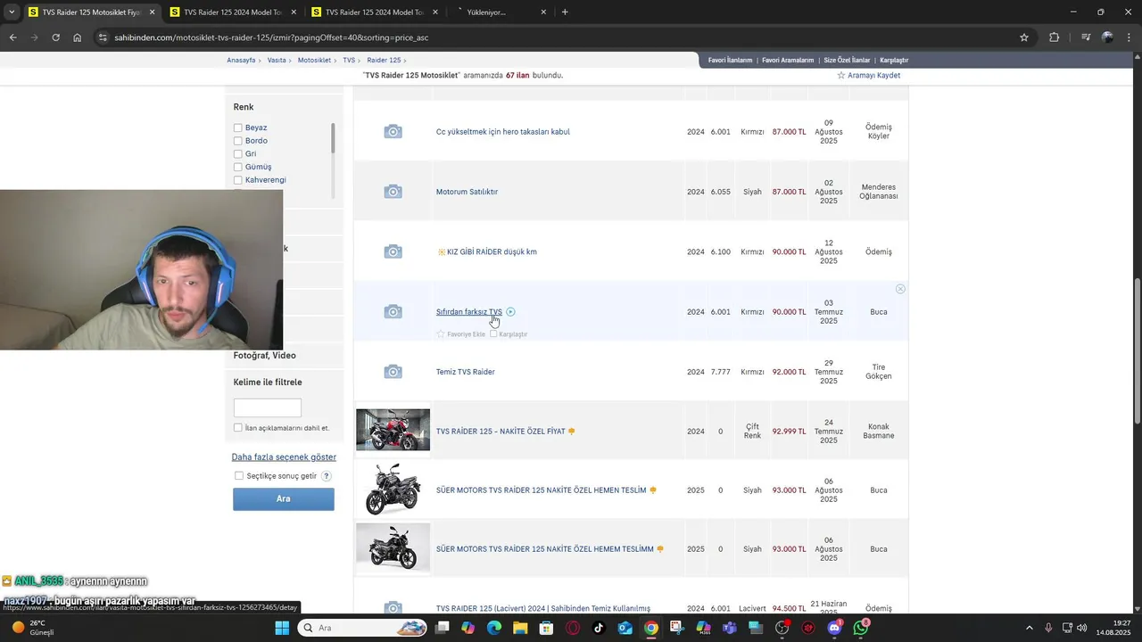Expand the 'Fotoğraf, Video' filter section
The height and width of the screenshot is (642, 1142).
click(x=265, y=356)
